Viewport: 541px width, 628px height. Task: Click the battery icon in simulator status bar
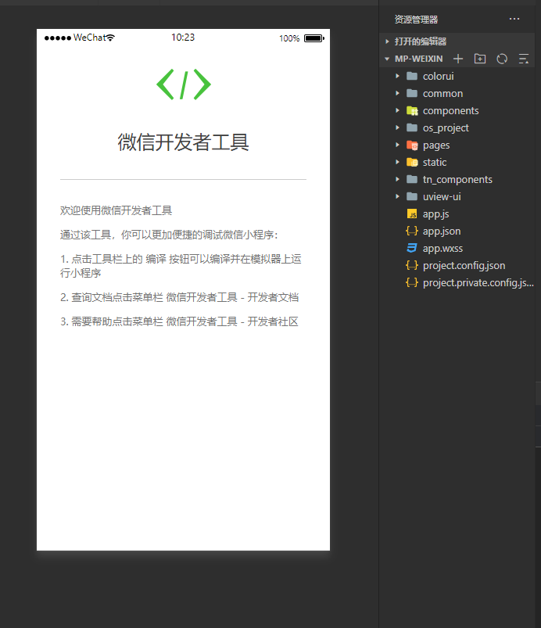314,38
